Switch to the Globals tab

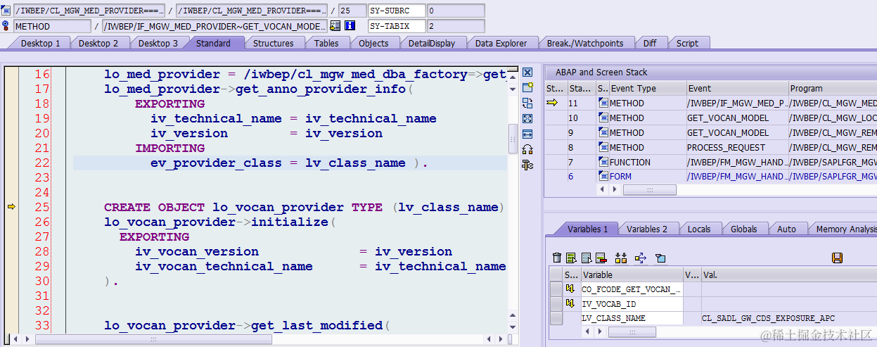click(743, 229)
